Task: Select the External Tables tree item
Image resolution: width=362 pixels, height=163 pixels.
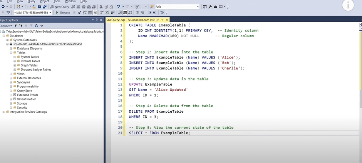Action: (x=30, y=61)
